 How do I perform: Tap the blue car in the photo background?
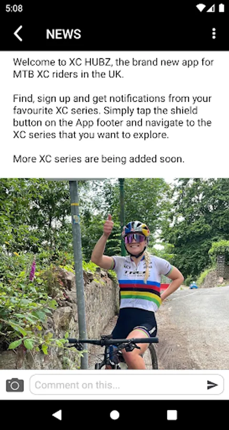(x=194, y=285)
